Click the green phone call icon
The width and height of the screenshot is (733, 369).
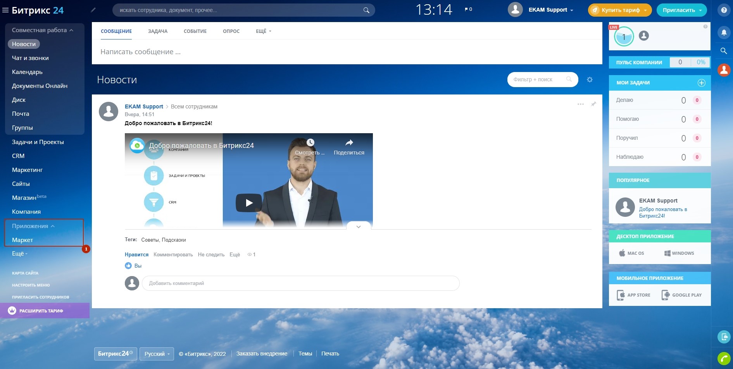pyautogui.click(x=724, y=359)
